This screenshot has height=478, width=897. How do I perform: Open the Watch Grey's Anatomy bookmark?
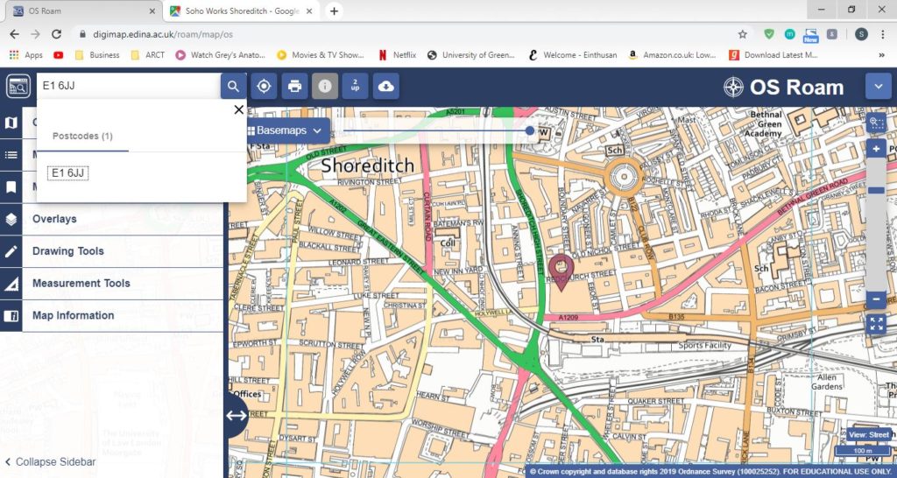click(221, 55)
